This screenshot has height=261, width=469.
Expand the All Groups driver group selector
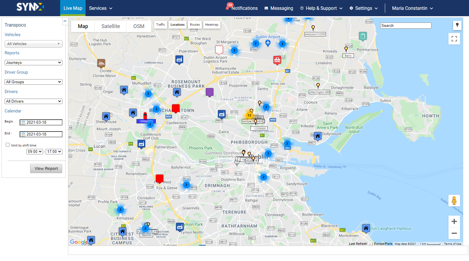click(33, 82)
